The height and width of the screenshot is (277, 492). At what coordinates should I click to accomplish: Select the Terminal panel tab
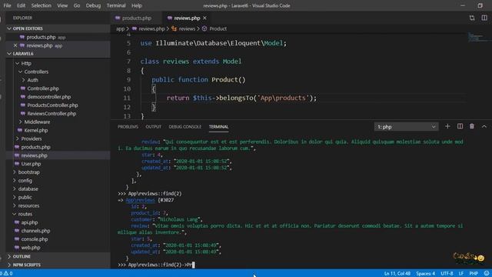(x=218, y=127)
